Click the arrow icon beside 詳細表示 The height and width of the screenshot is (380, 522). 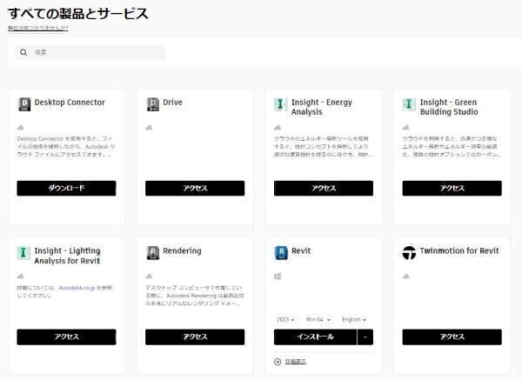pyautogui.click(x=278, y=362)
